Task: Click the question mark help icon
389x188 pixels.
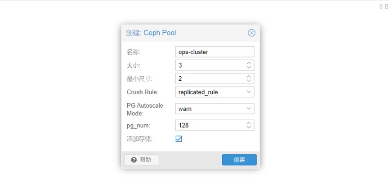Action: click(x=134, y=160)
